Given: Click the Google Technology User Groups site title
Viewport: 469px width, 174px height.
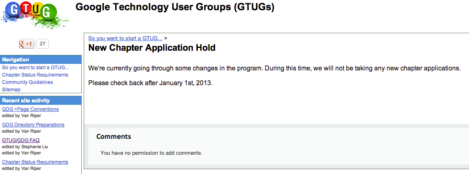Looking at the screenshot, I should tap(175, 7).
